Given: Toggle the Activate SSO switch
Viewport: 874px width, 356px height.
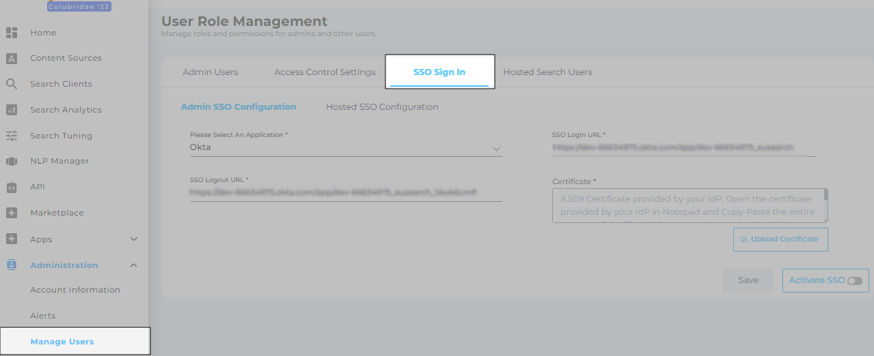Looking at the screenshot, I should click(854, 281).
